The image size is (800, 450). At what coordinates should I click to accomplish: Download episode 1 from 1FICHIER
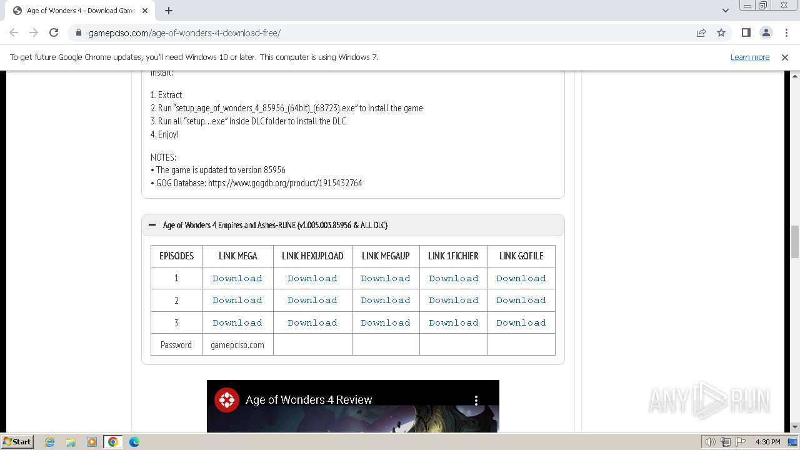click(454, 278)
